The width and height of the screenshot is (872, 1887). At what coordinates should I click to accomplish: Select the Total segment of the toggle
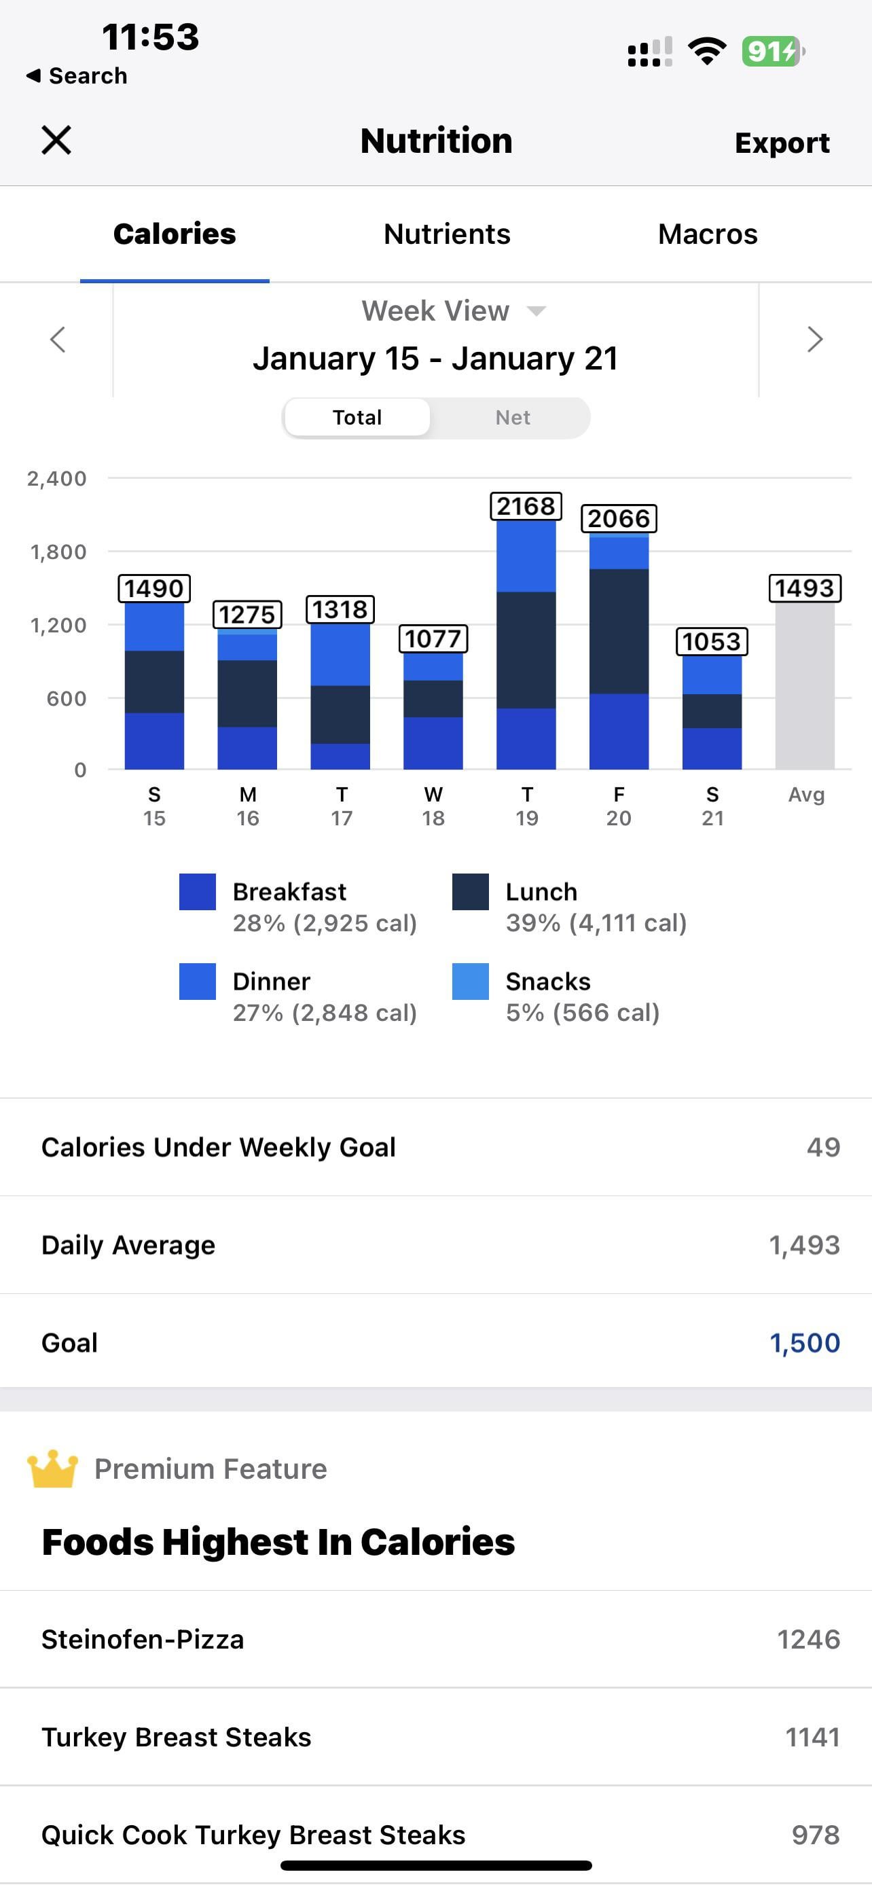coord(357,418)
